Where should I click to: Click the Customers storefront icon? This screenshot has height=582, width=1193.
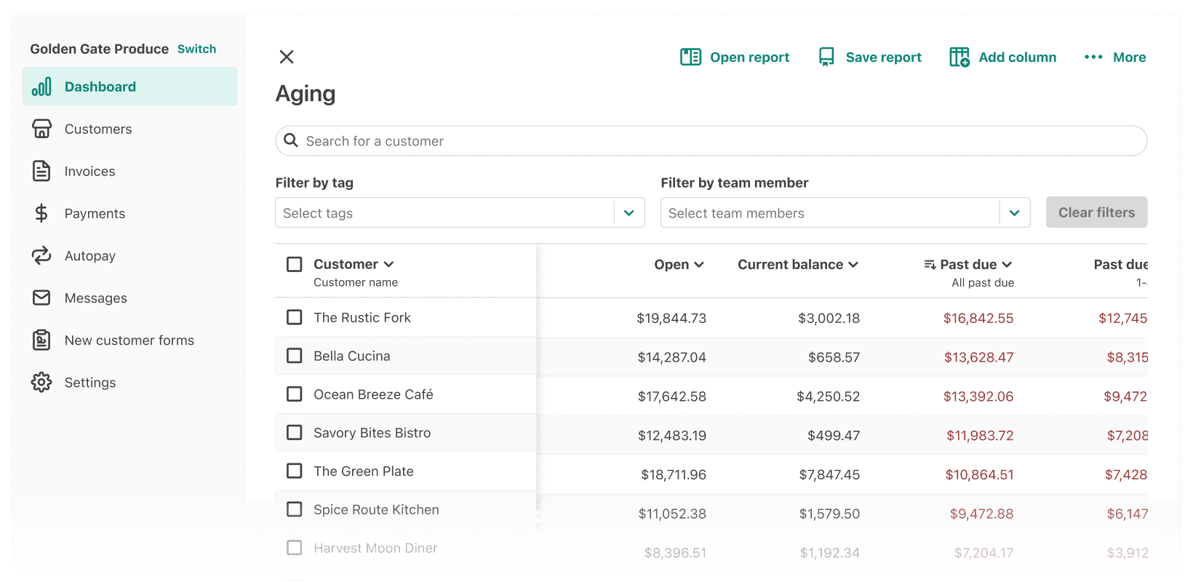tap(41, 129)
